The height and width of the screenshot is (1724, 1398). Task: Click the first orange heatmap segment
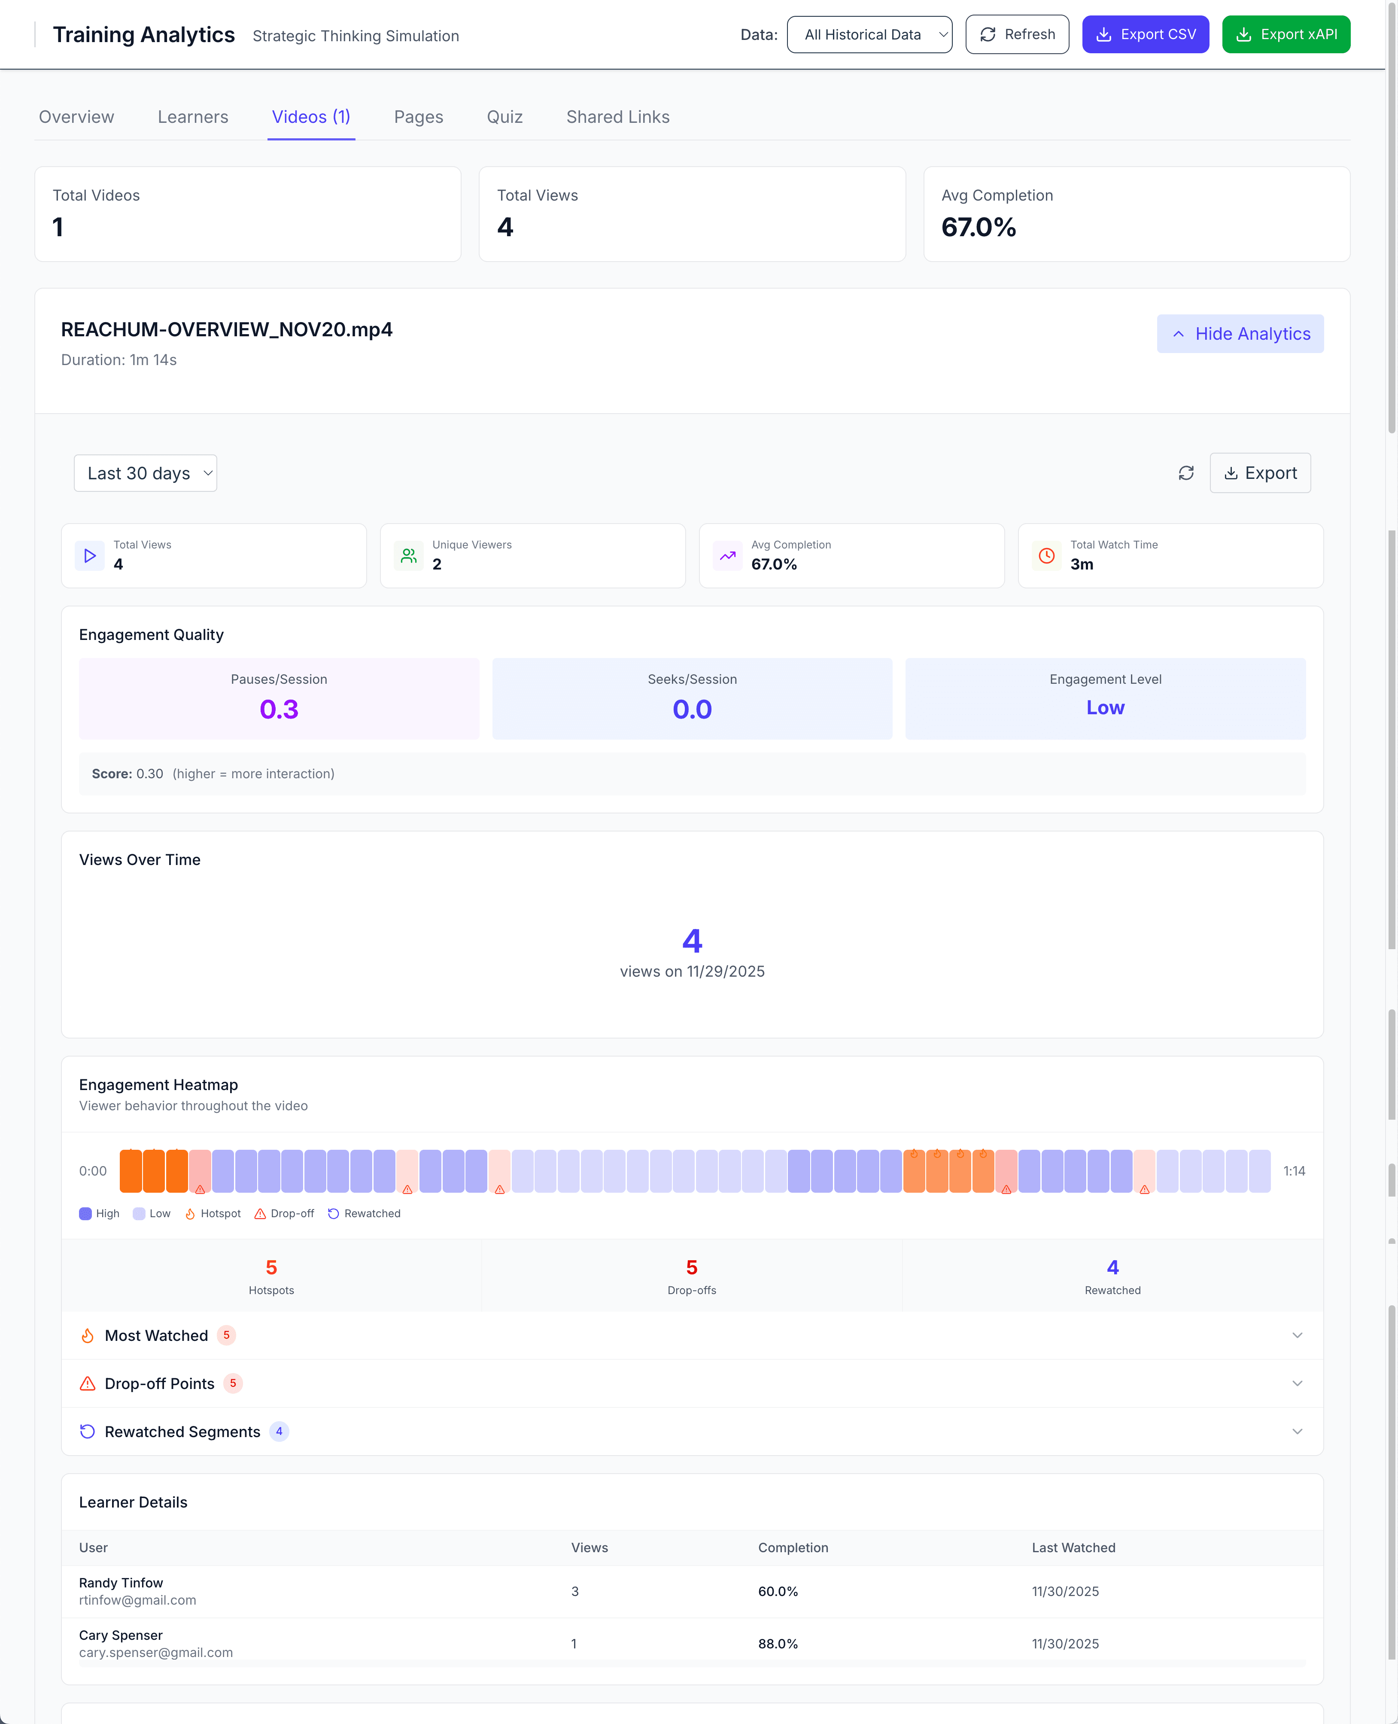tap(131, 1171)
